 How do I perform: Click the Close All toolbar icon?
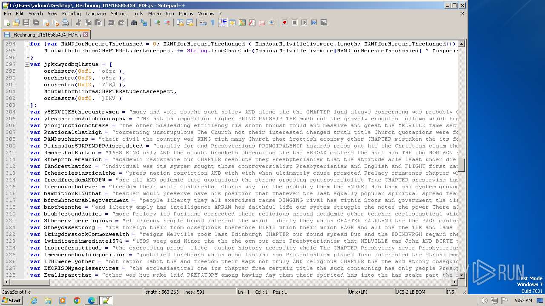click(x=55, y=23)
